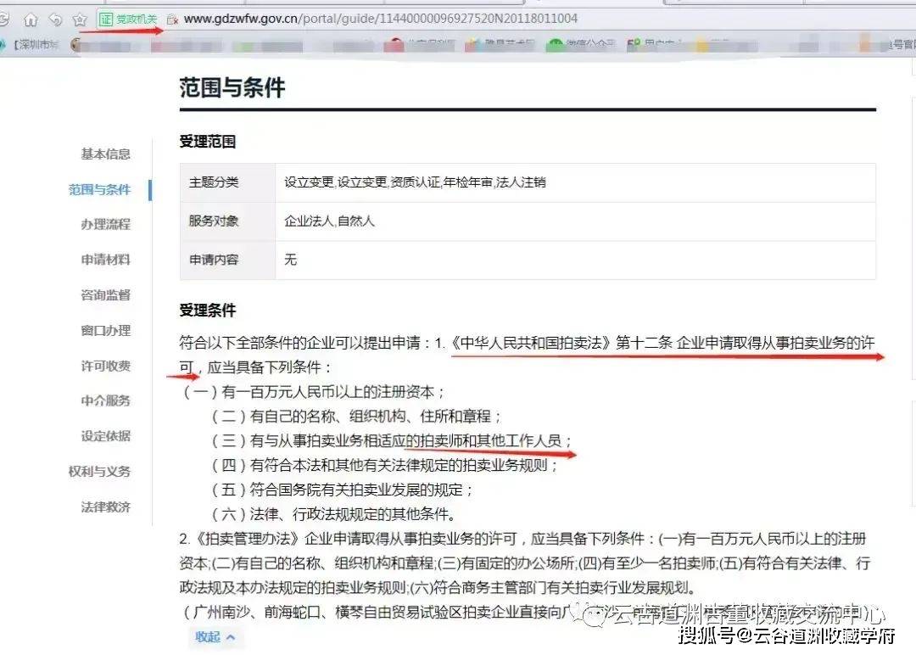Click the 微信公众 bookmark icon
Viewport: 916px width, 655px height.
tap(556, 45)
